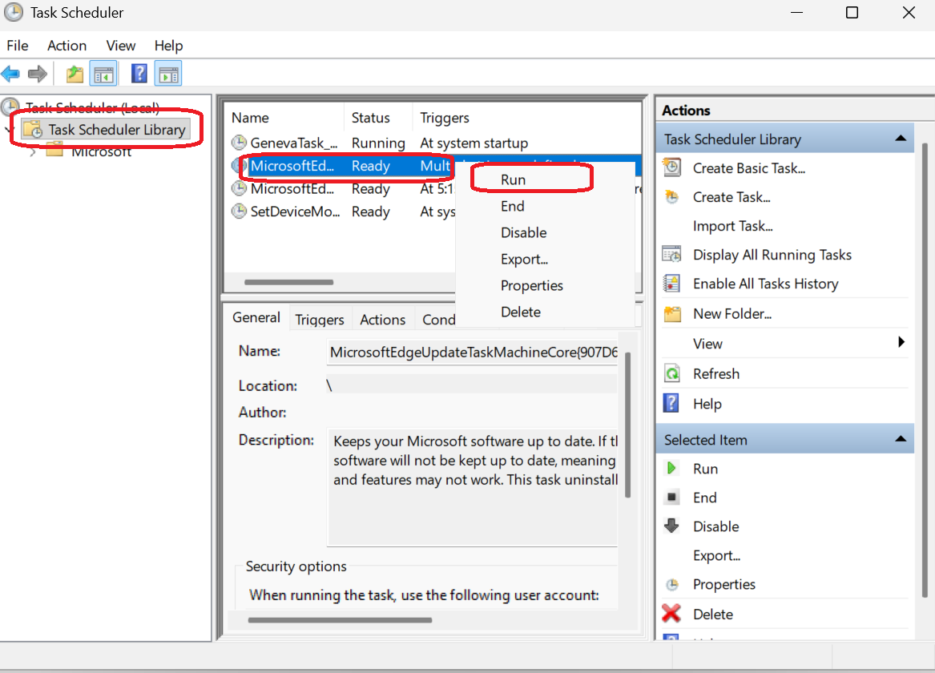Expand the Microsoft folder tree node
This screenshot has width=935, height=673.
point(34,152)
